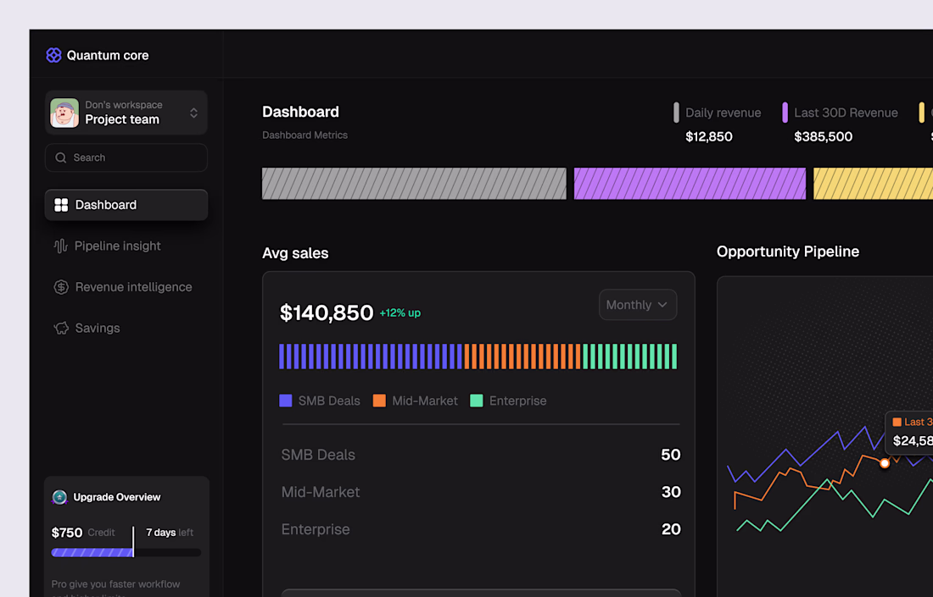Click the Daily revenue $12,850 value
This screenshot has width=933, height=597.
point(709,136)
